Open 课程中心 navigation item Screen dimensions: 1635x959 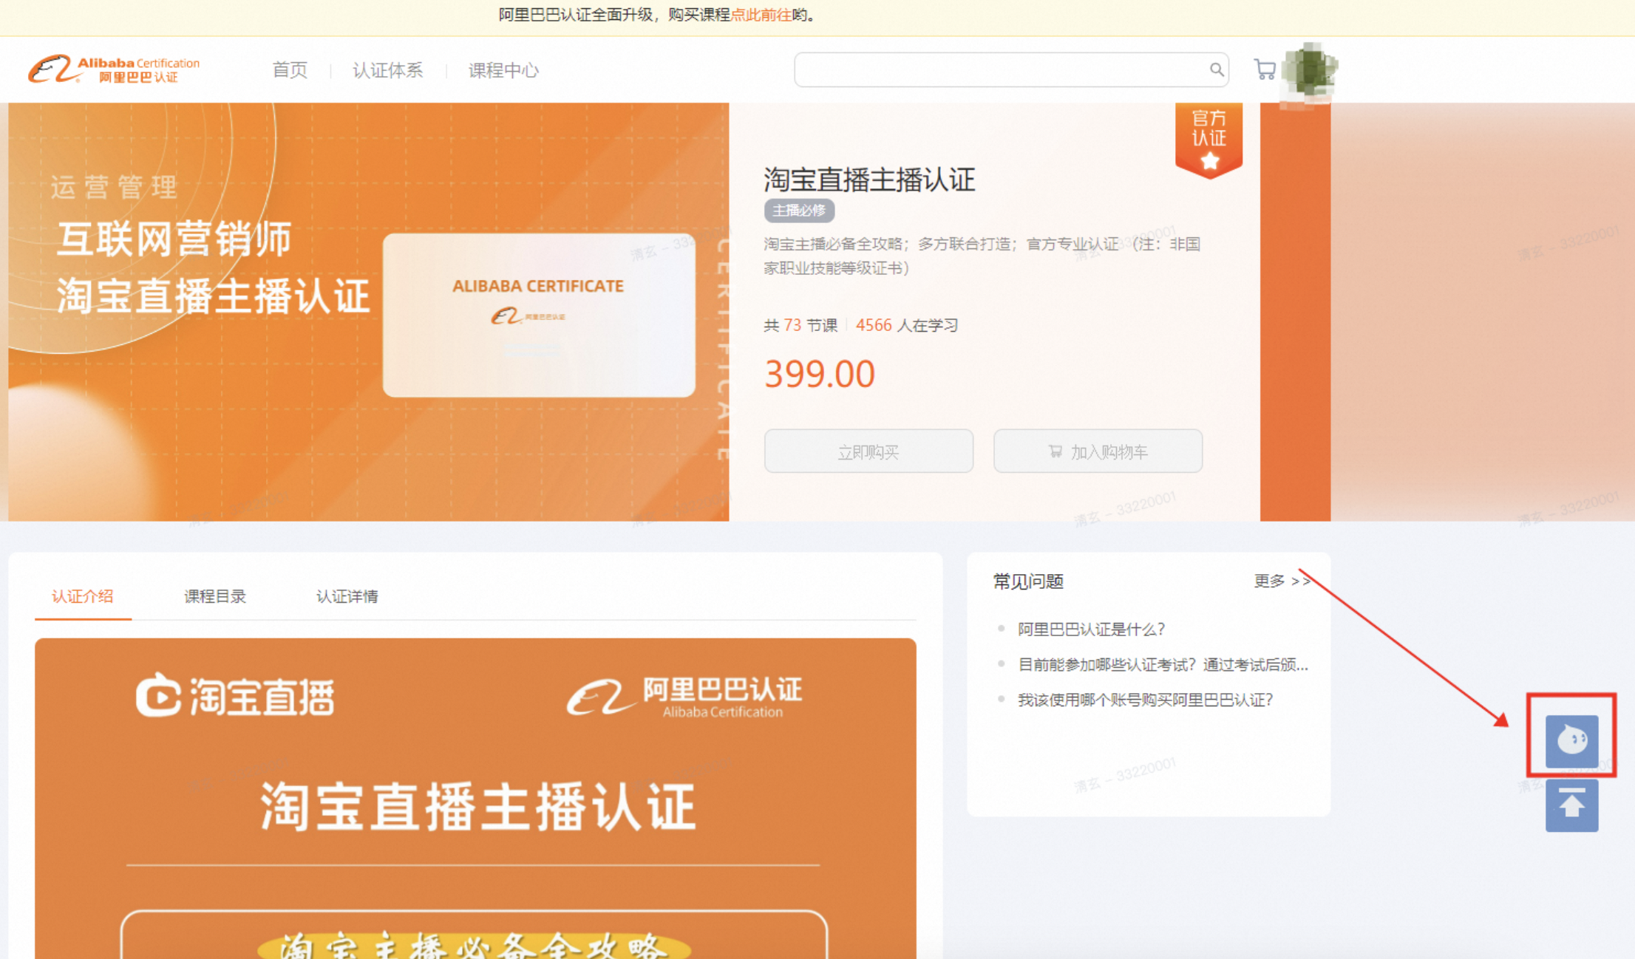(503, 70)
